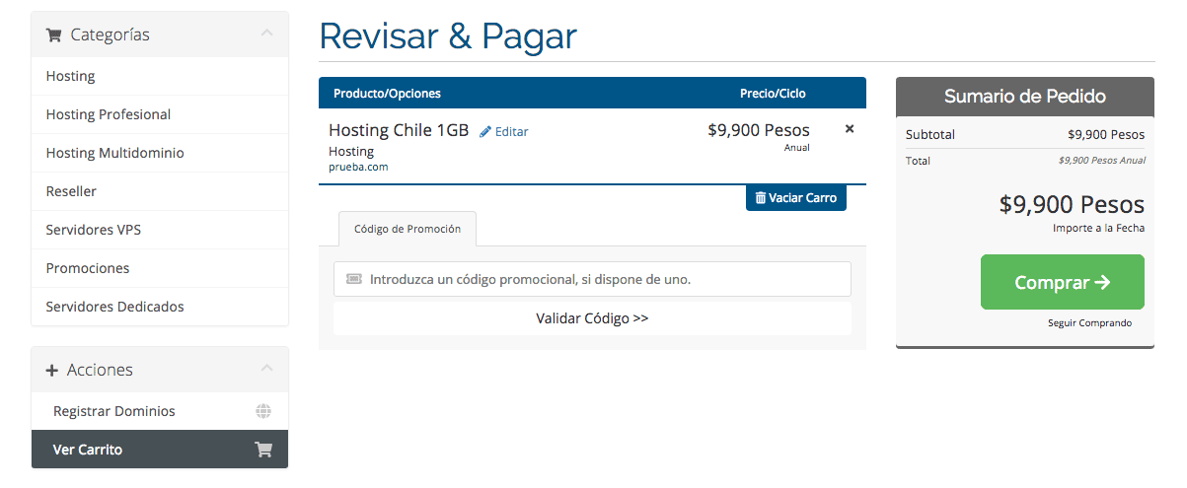
Task: Click the trash icon on Vaciar Carro
Action: coord(760,198)
